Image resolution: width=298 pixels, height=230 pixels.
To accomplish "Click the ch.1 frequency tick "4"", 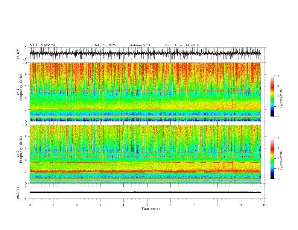I will 26,98.
